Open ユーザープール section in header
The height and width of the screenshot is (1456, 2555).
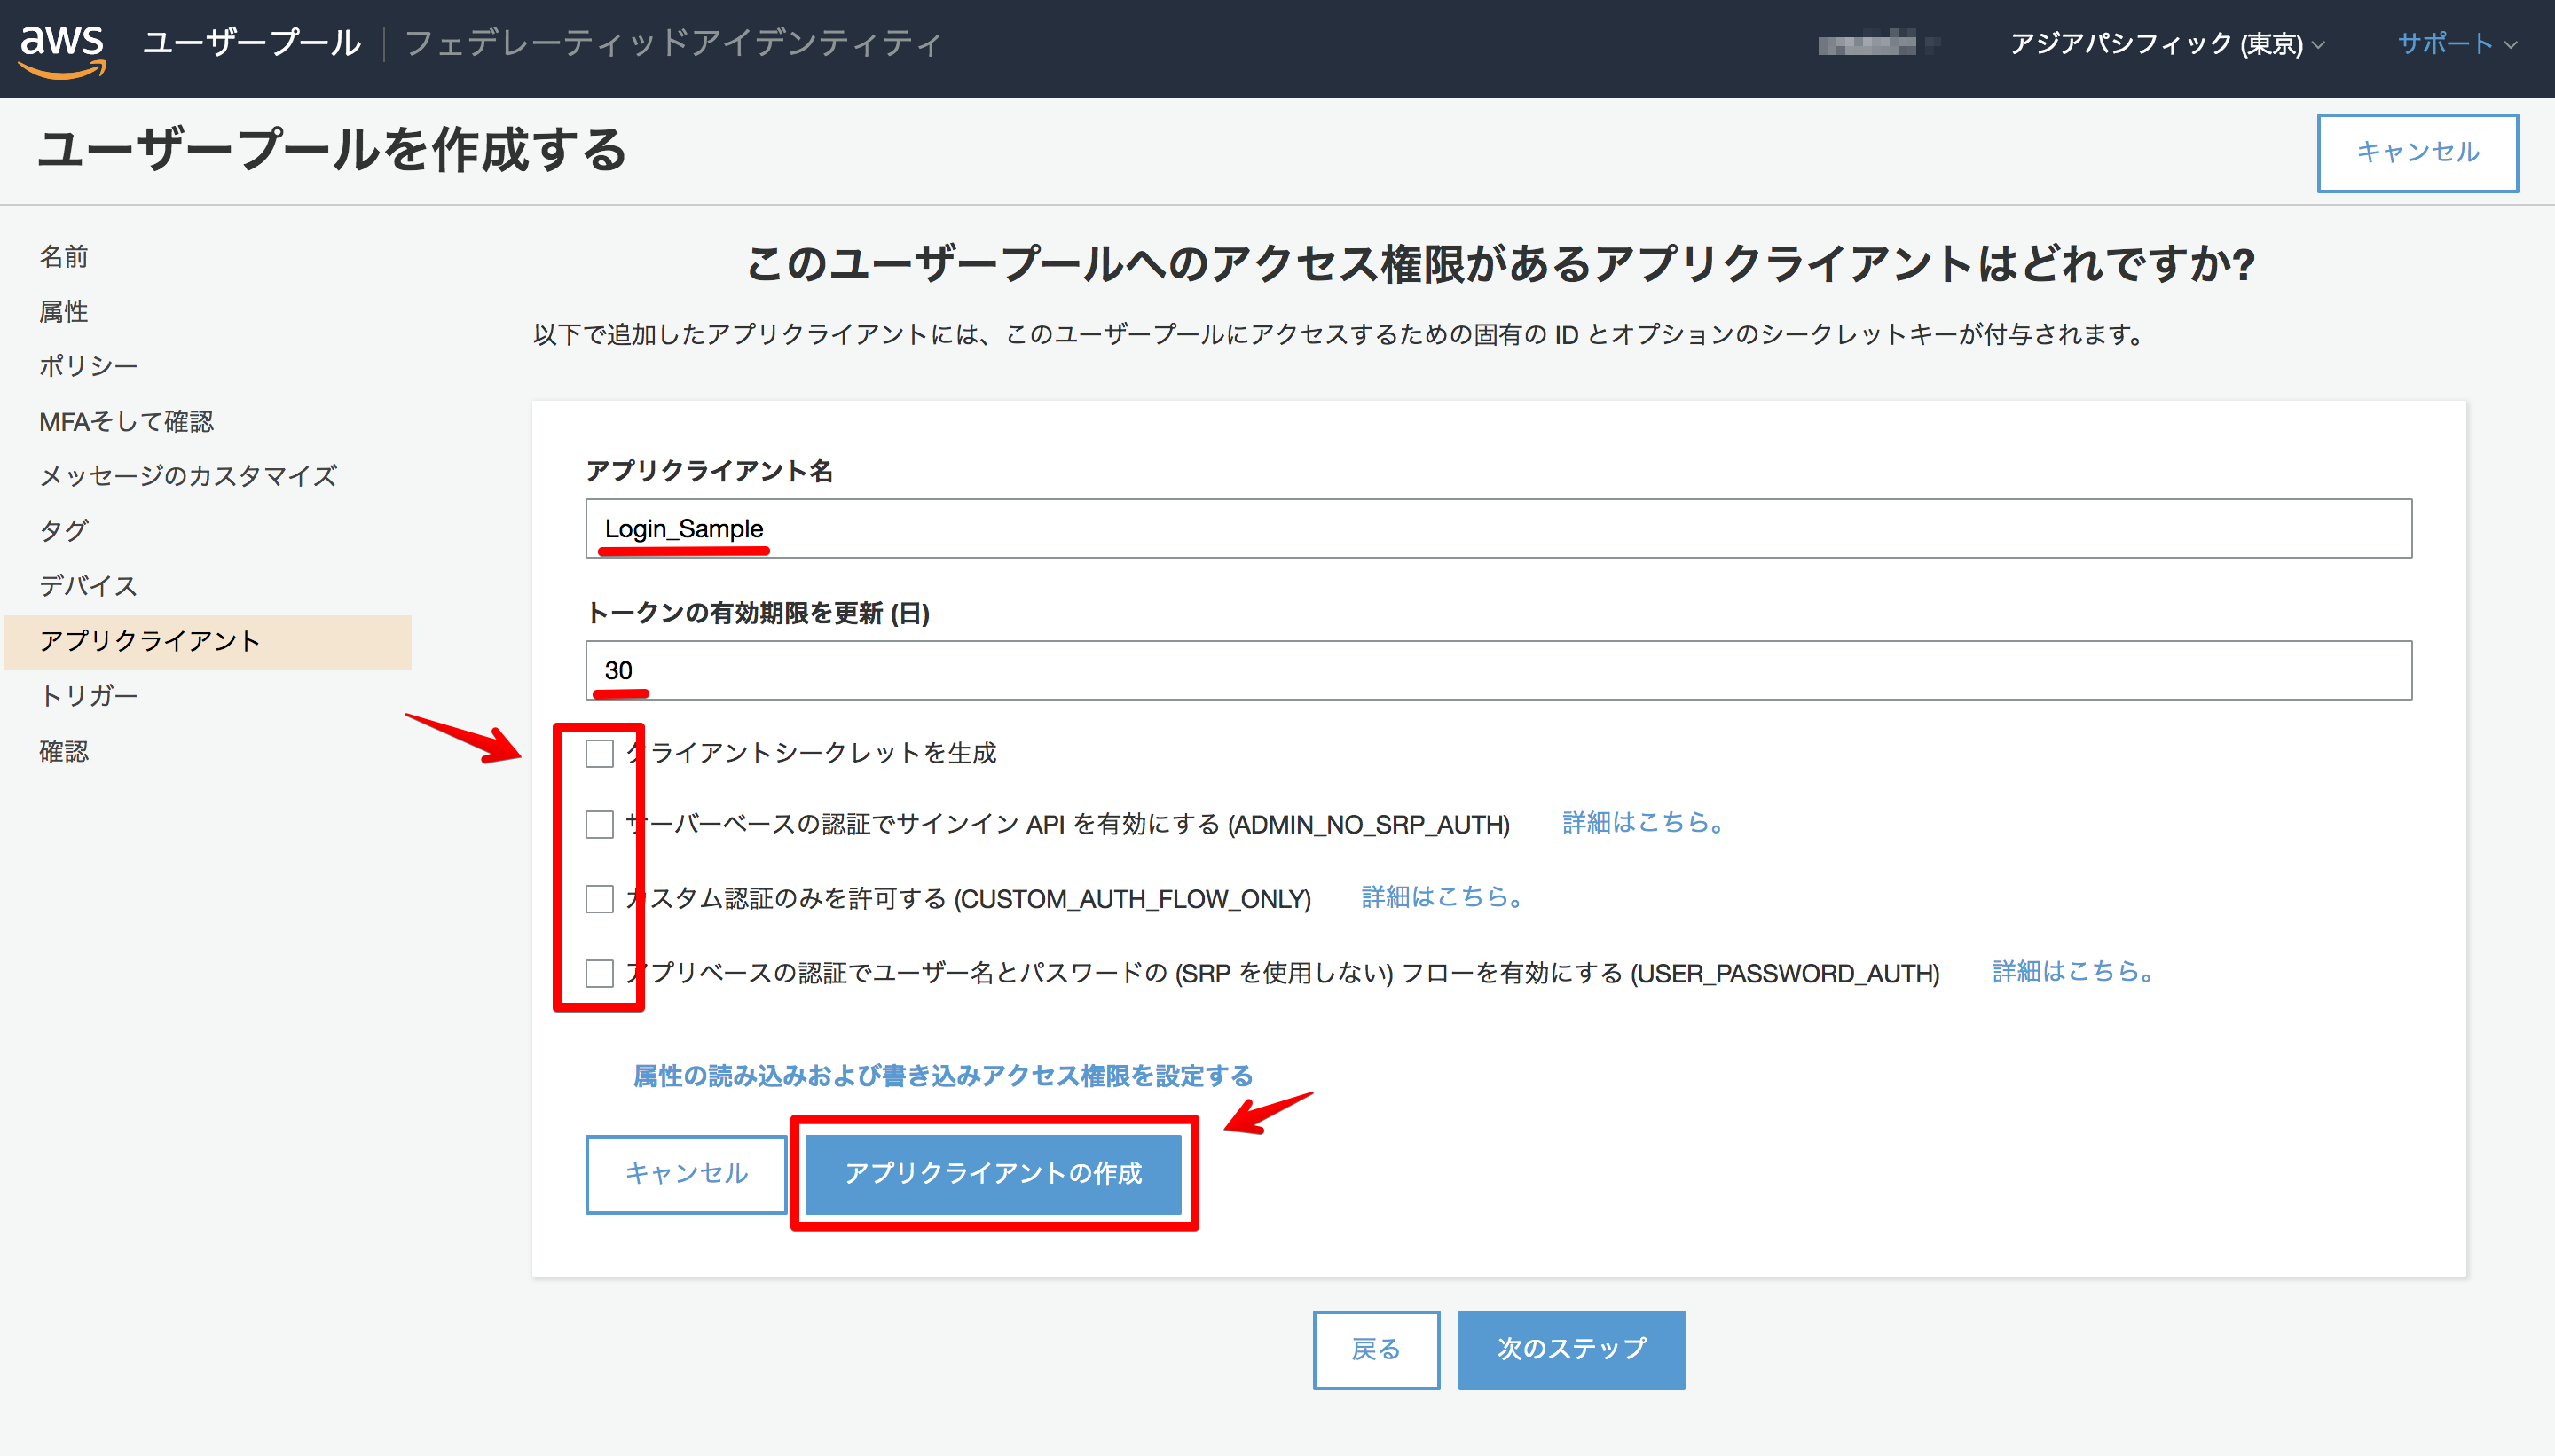[x=251, y=43]
